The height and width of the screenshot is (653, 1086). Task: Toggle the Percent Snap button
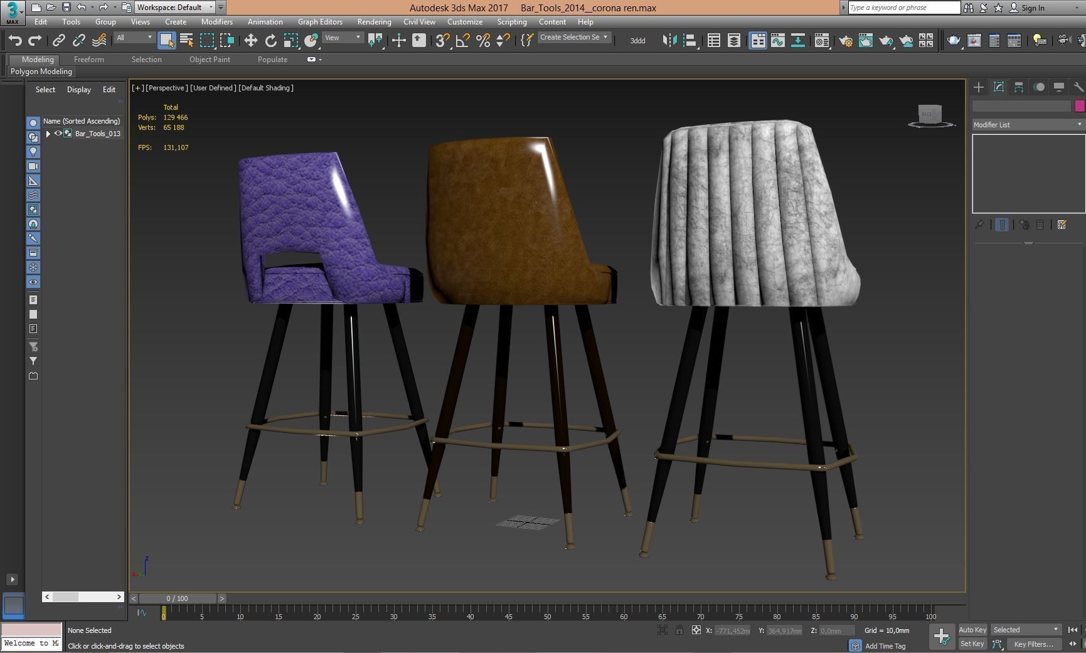click(482, 40)
